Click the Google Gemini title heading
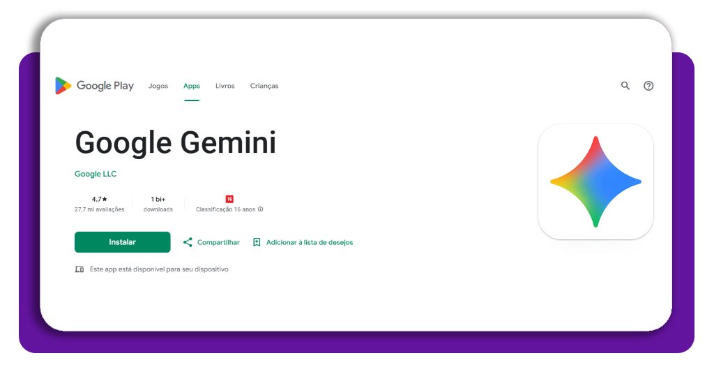Screen dimensions: 714x374 [176, 143]
